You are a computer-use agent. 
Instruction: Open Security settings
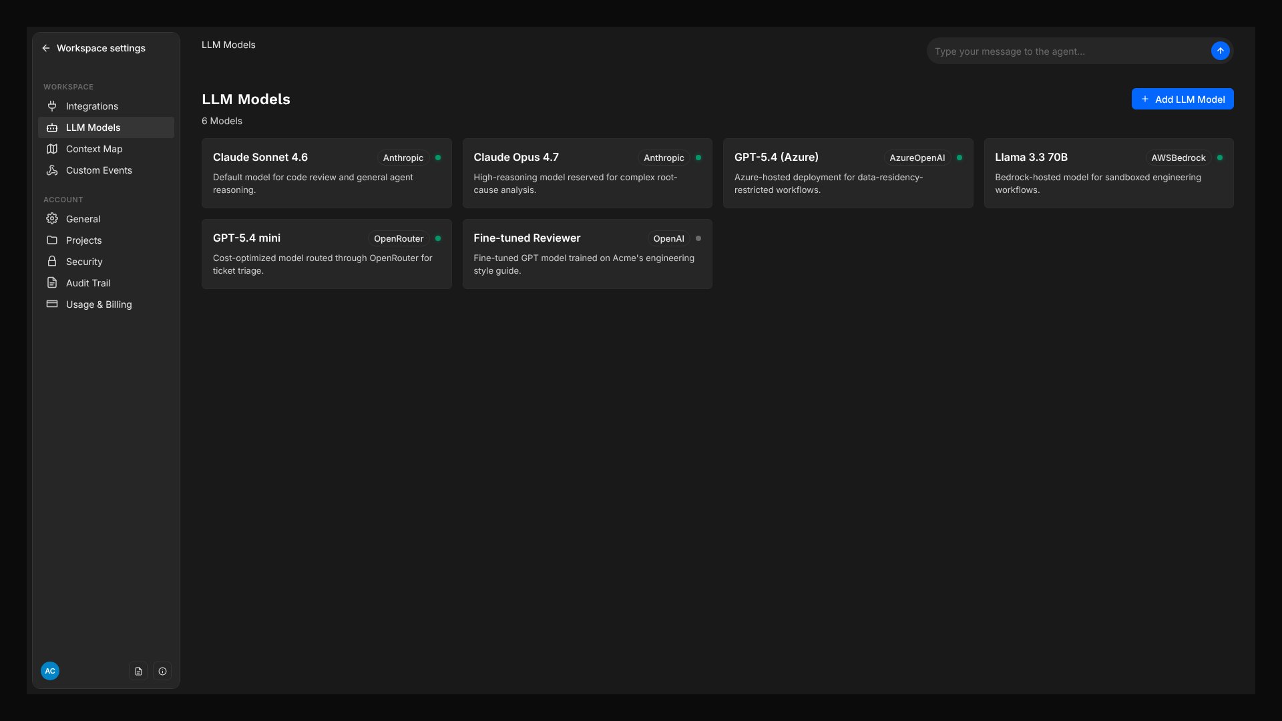[106, 262]
